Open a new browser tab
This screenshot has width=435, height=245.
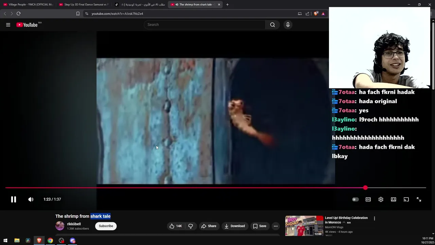coord(227,4)
